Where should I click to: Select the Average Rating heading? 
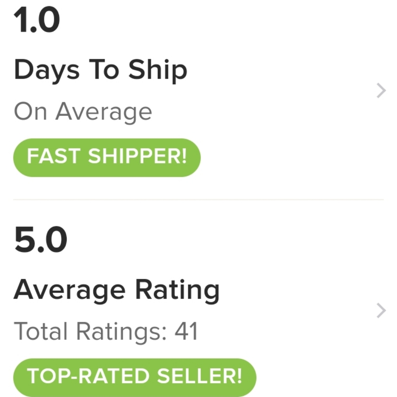pyautogui.click(x=116, y=290)
